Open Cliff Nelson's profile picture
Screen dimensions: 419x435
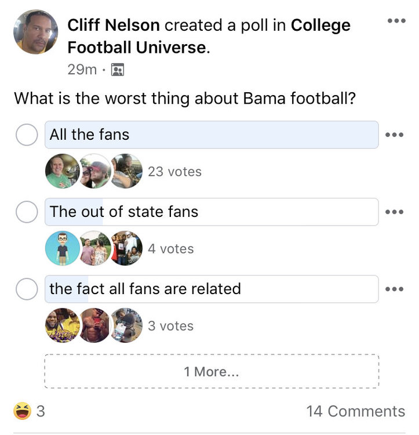point(36,32)
